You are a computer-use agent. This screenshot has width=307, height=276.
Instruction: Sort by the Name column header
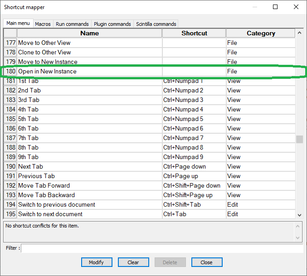tap(89, 33)
